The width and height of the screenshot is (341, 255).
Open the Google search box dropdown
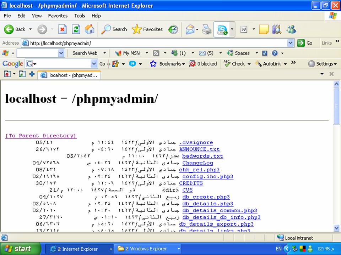(x=94, y=64)
